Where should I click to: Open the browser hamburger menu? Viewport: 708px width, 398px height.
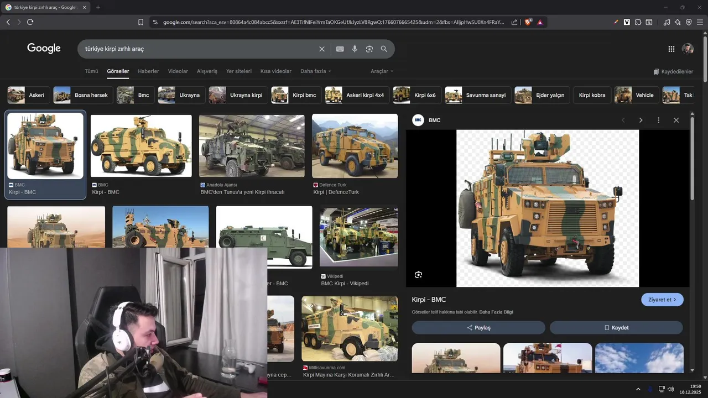700,22
